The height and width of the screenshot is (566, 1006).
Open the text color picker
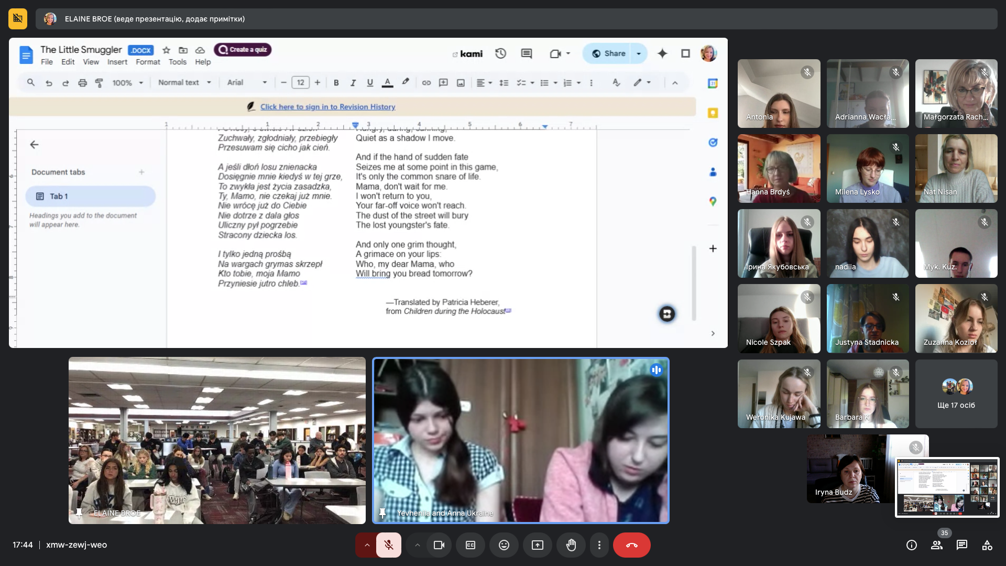pos(388,82)
